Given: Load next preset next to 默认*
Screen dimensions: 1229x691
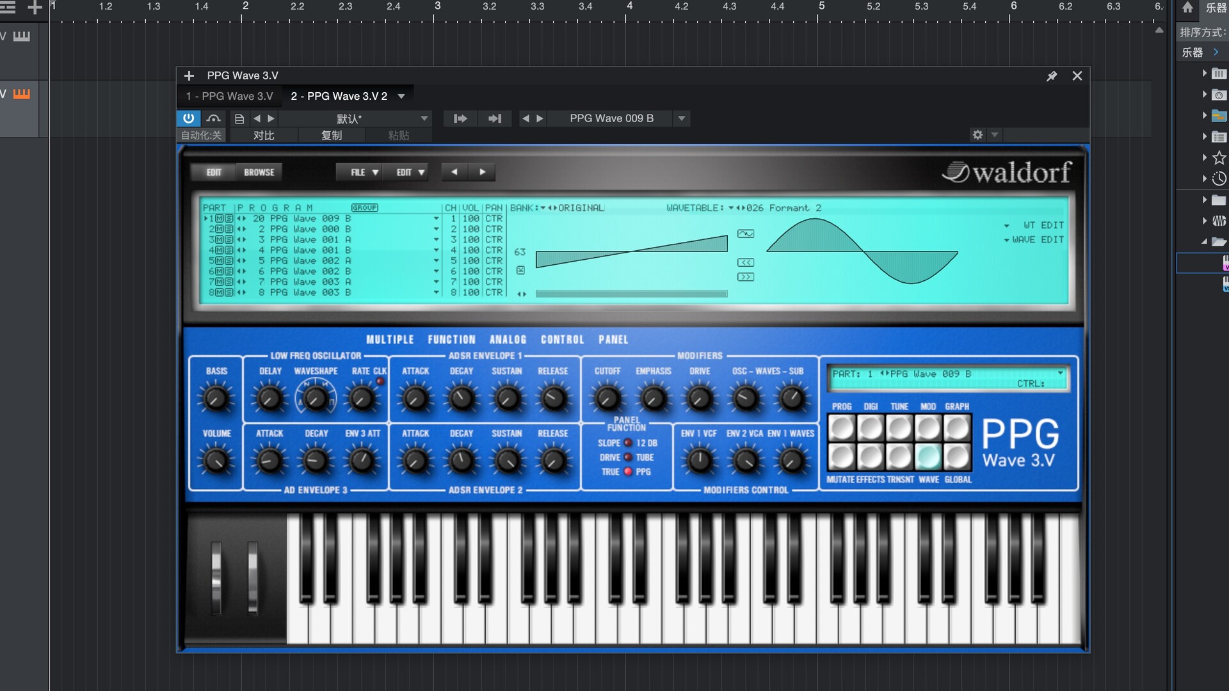Looking at the screenshot, I should coord(271,118).
